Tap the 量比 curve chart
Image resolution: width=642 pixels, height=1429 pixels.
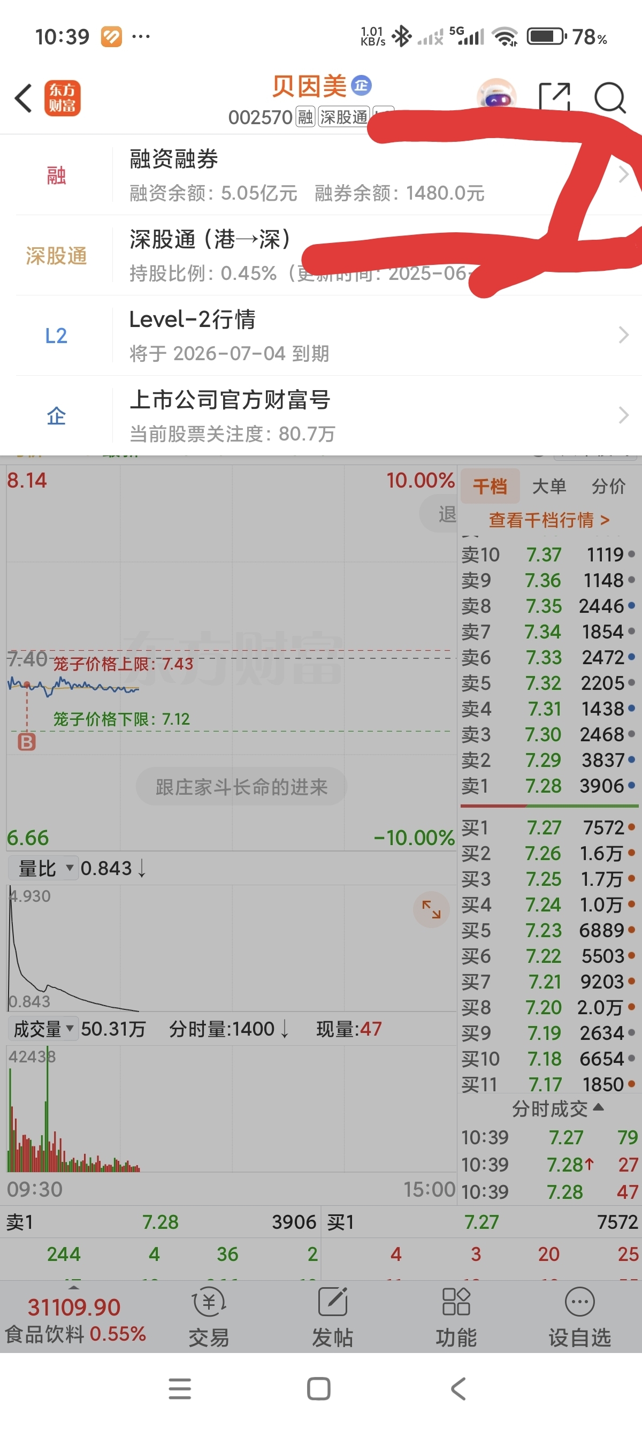click(231, 948)
